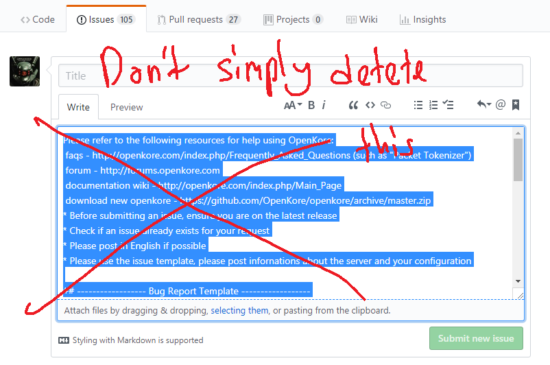Click the 'Check if an issue already exists' line
The height and width of the screenshot is (365, 550).
(167, 231)
